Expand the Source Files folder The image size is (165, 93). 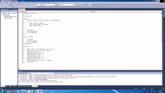coord(3,18)
